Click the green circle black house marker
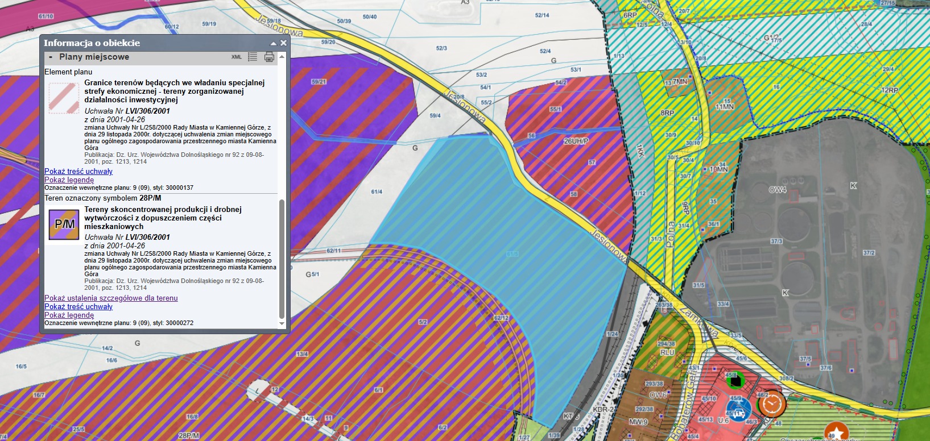Viewport: 930px width, 441px height. [x=734, y=379]
